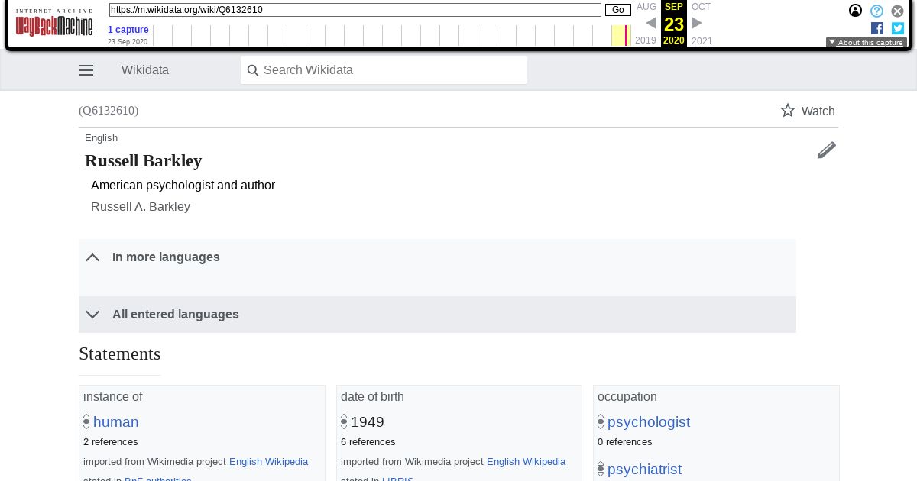Share capture on Facebook
917x481 pixels.
[x=877, y=28]
